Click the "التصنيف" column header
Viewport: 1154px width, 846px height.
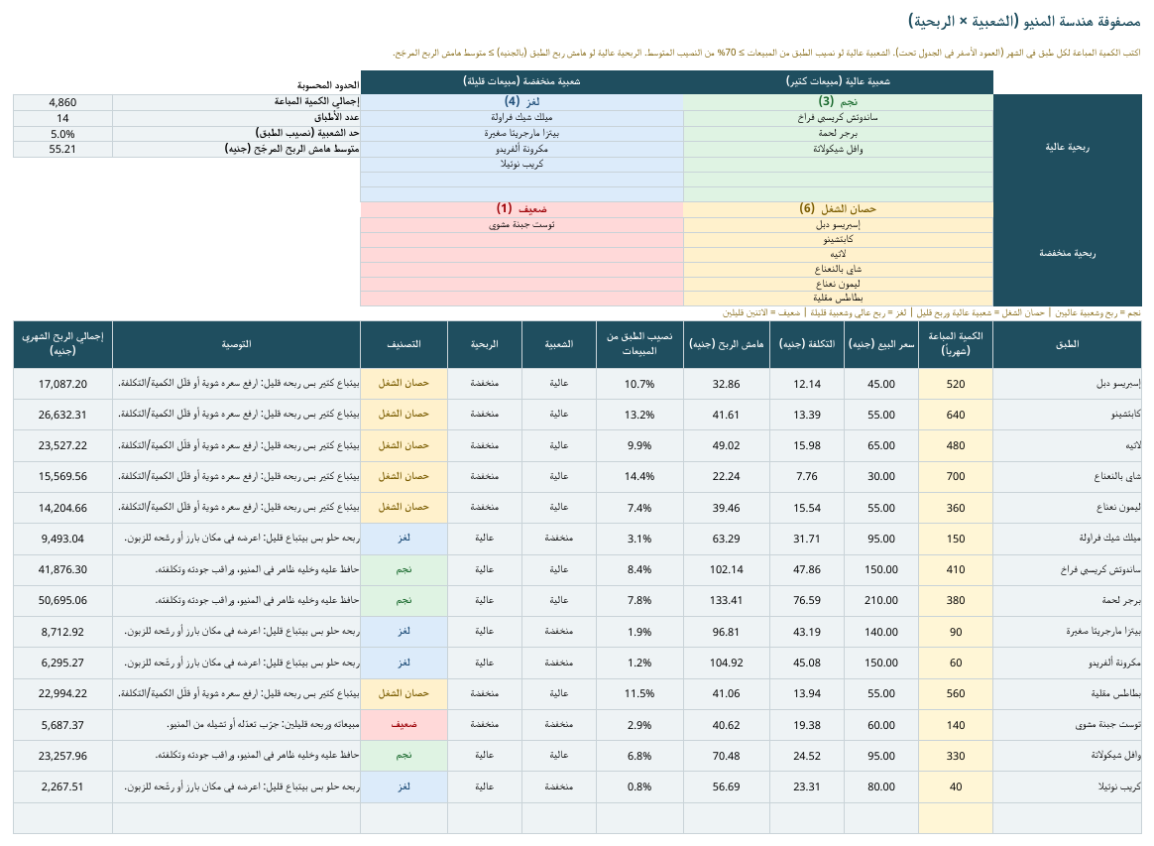coord(404,344)
